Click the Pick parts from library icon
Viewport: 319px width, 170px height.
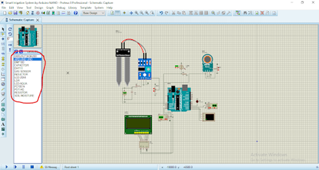coord(213,13)
